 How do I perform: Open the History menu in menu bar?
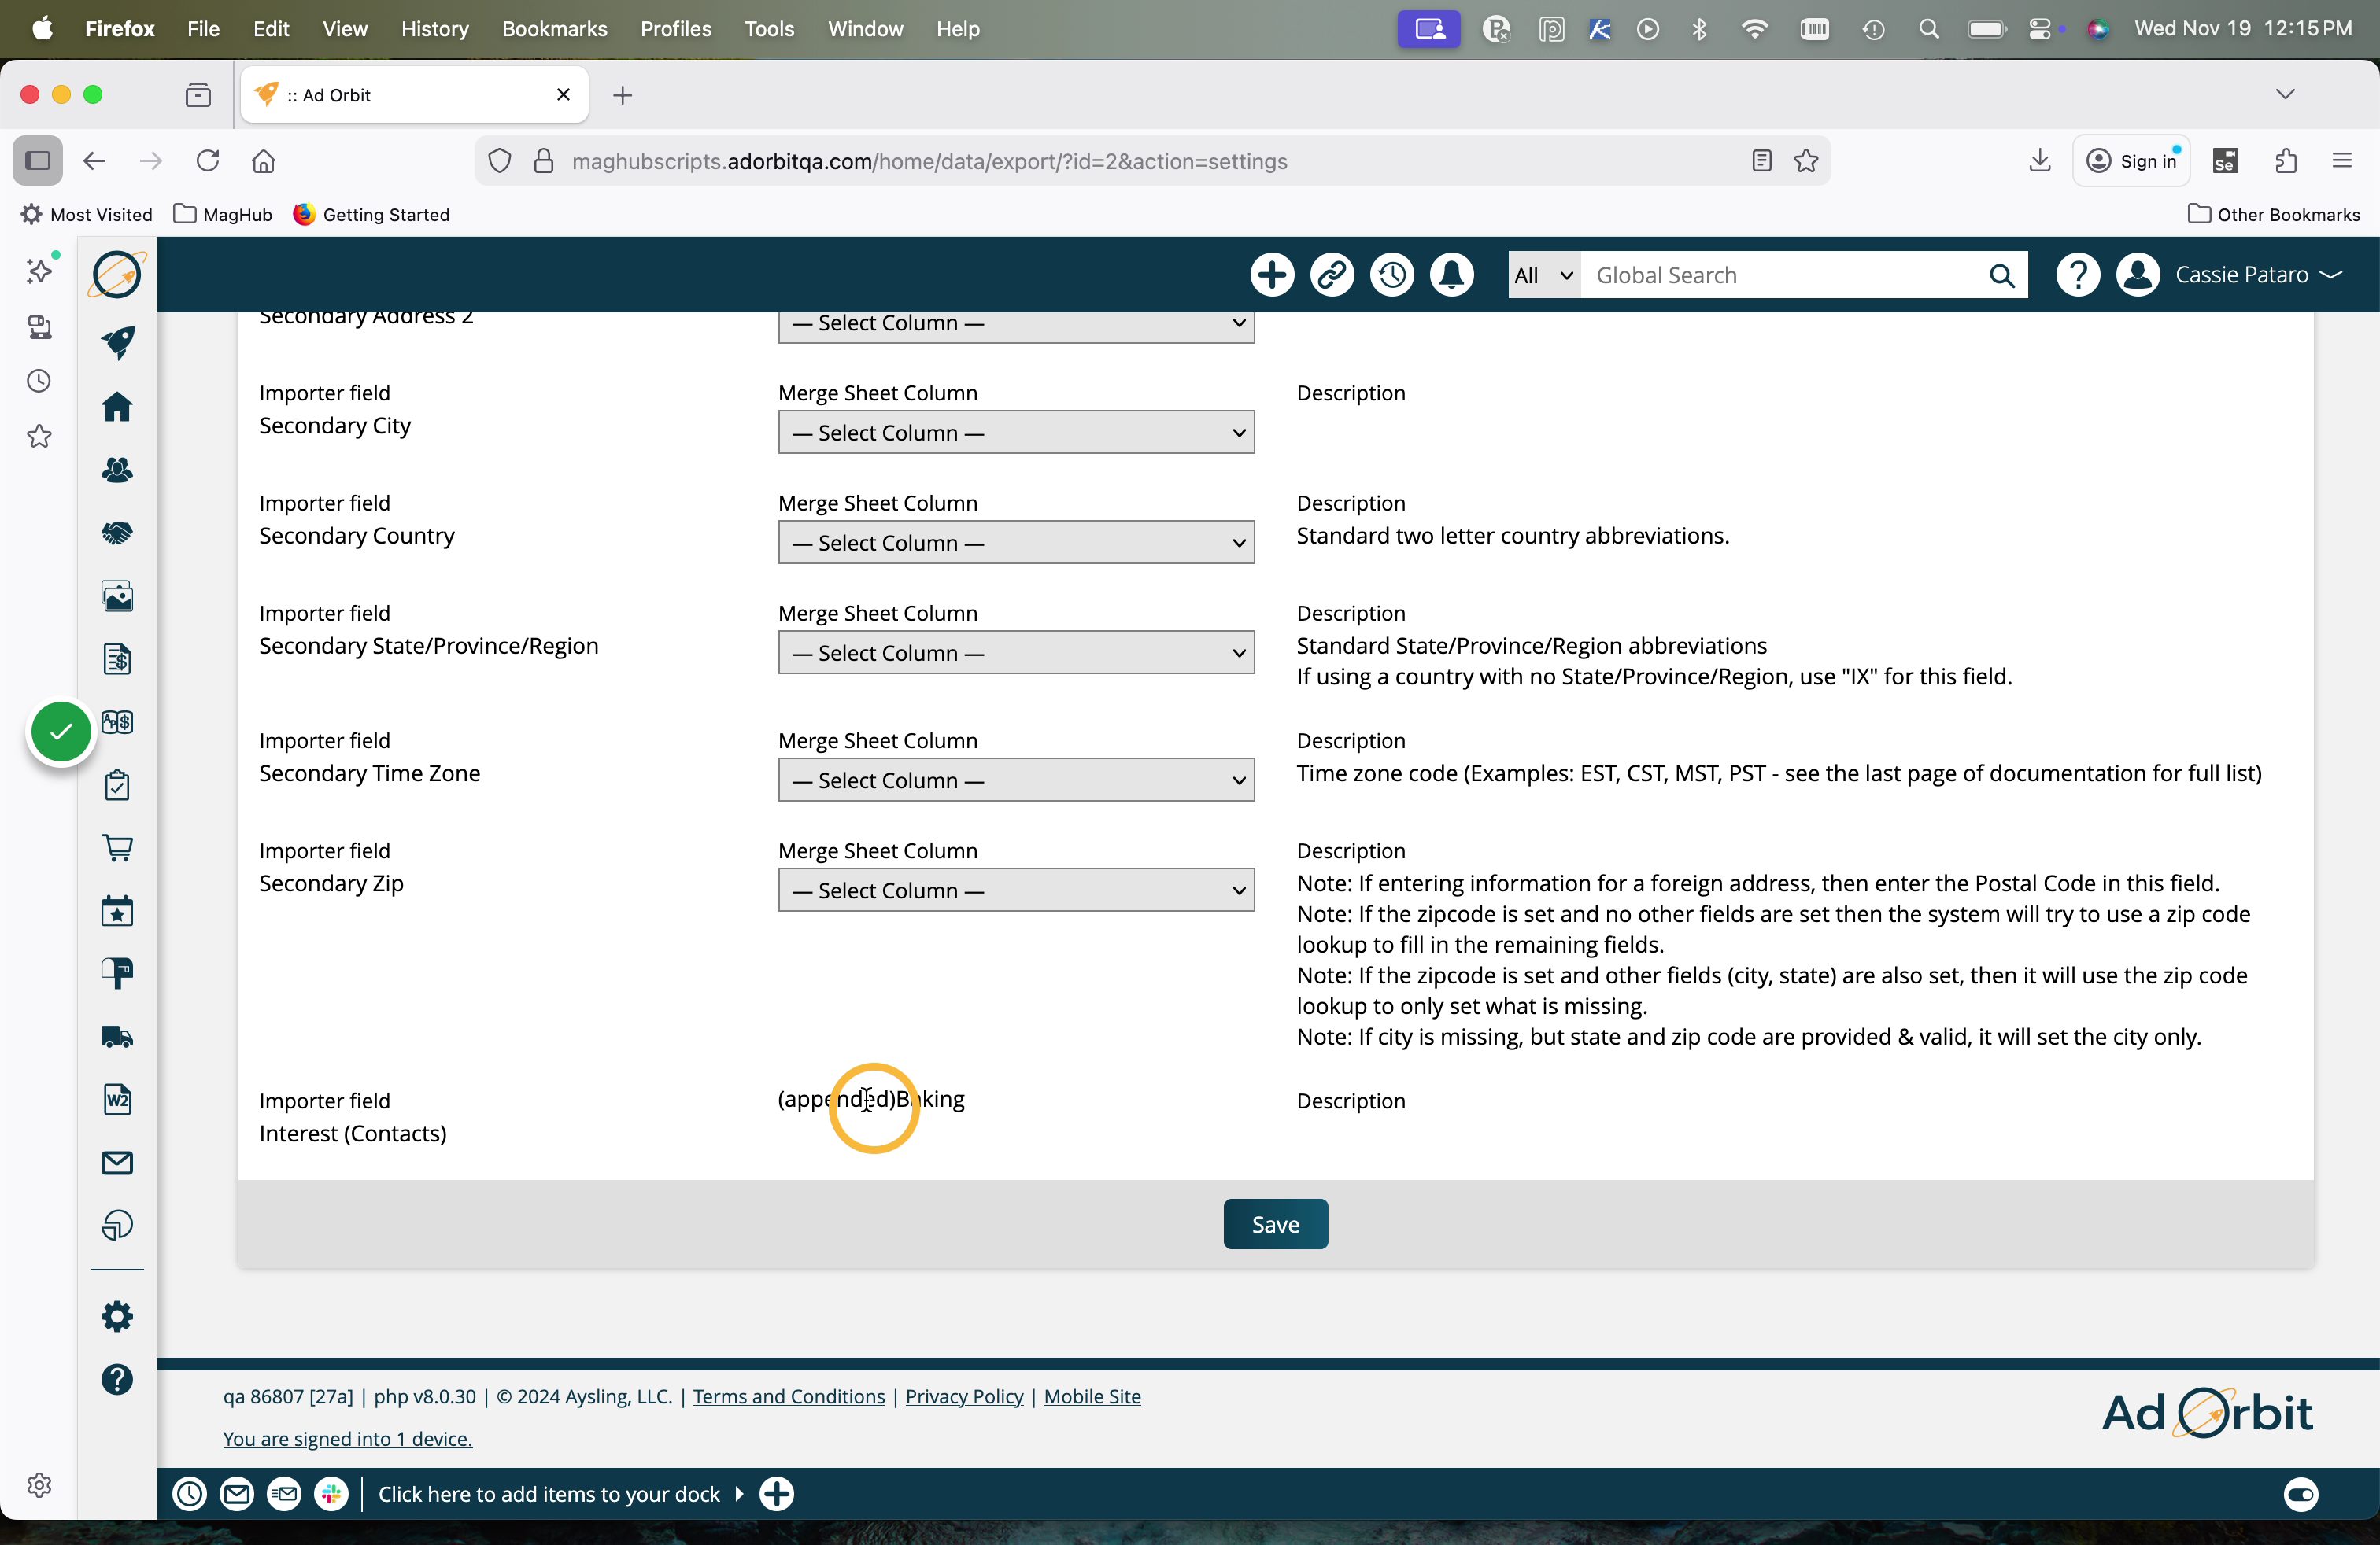click(x=434, y=28)
